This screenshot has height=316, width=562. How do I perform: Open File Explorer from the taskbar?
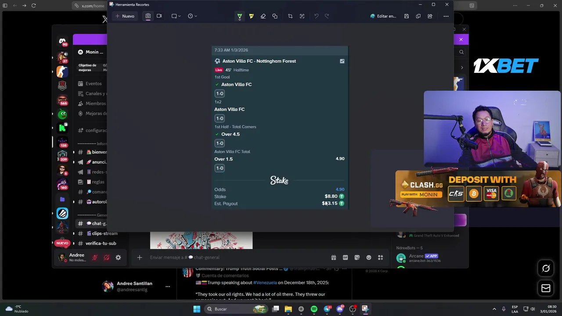click(288, 309)
